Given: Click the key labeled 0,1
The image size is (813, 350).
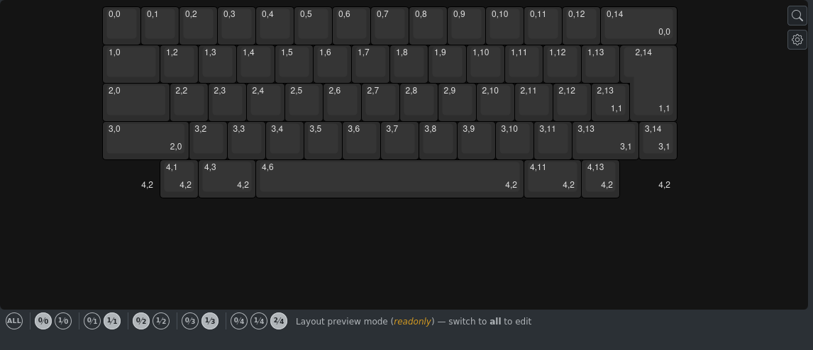Looking at the screenshot, I should click(x=160, y=26).
